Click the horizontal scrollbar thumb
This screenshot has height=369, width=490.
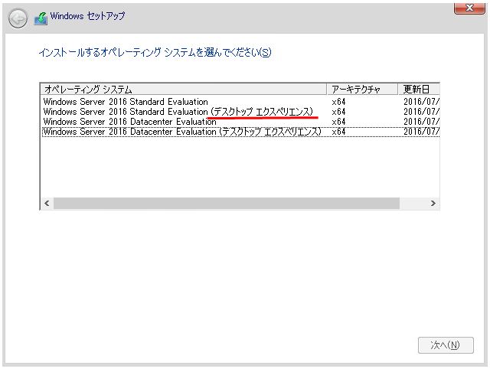(x=227, y=204)
